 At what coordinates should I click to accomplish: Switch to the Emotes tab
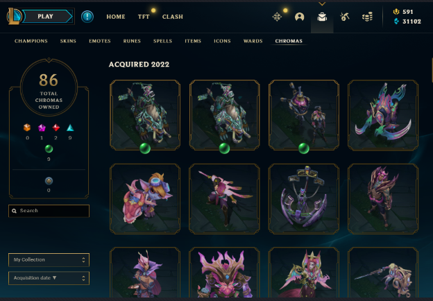point(100,41)
